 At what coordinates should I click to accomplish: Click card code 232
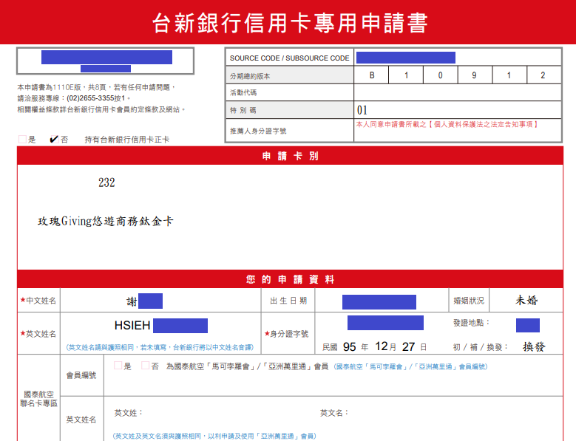pos(106,182)
